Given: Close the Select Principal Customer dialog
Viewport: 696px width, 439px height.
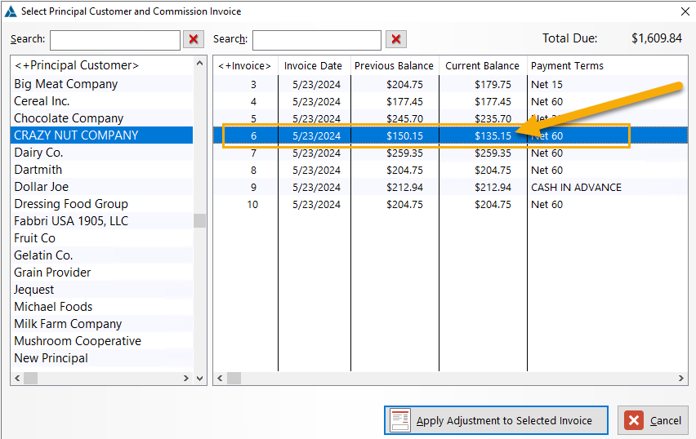Looking at the screenshot, I should [685, 11].
